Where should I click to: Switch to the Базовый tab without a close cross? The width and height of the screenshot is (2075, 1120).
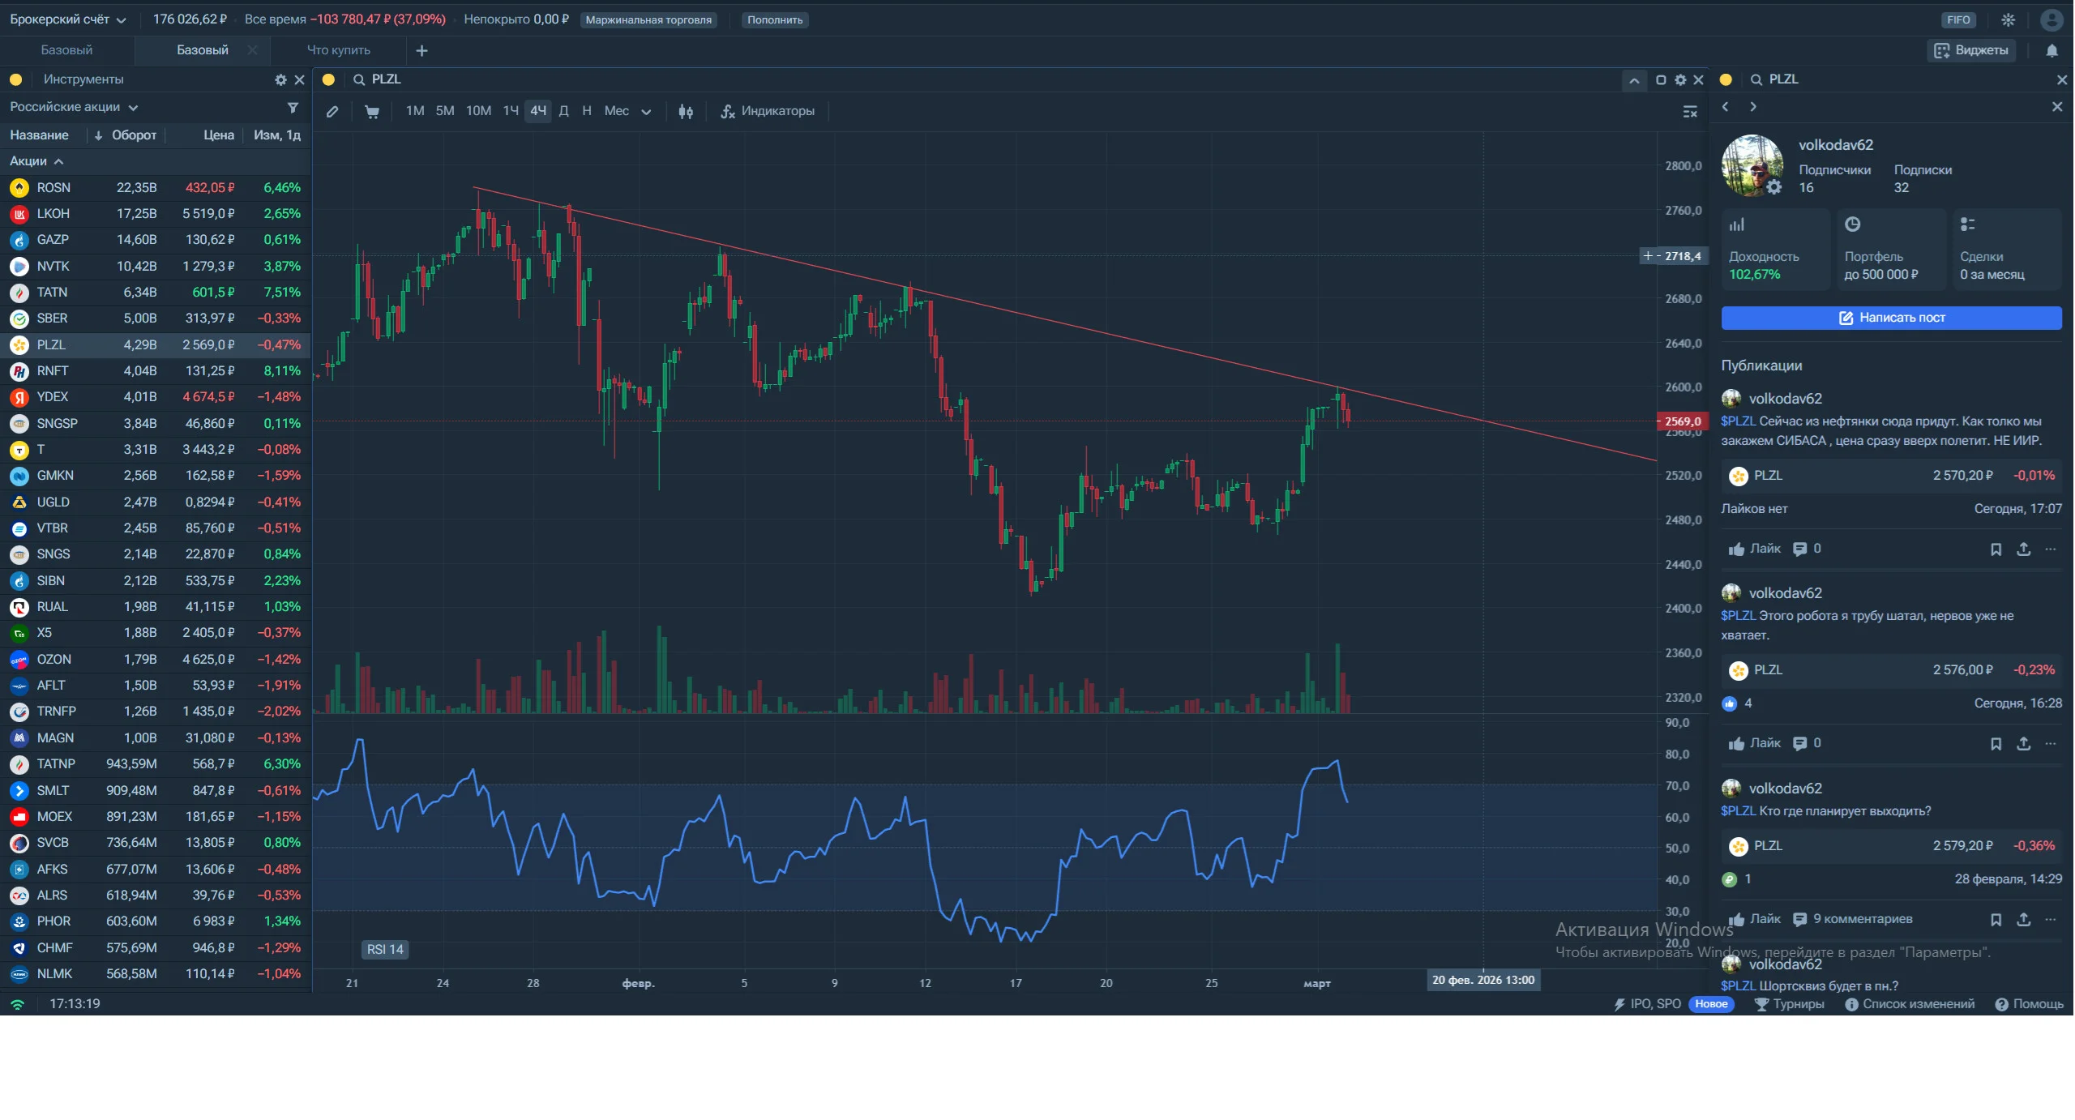66,50
